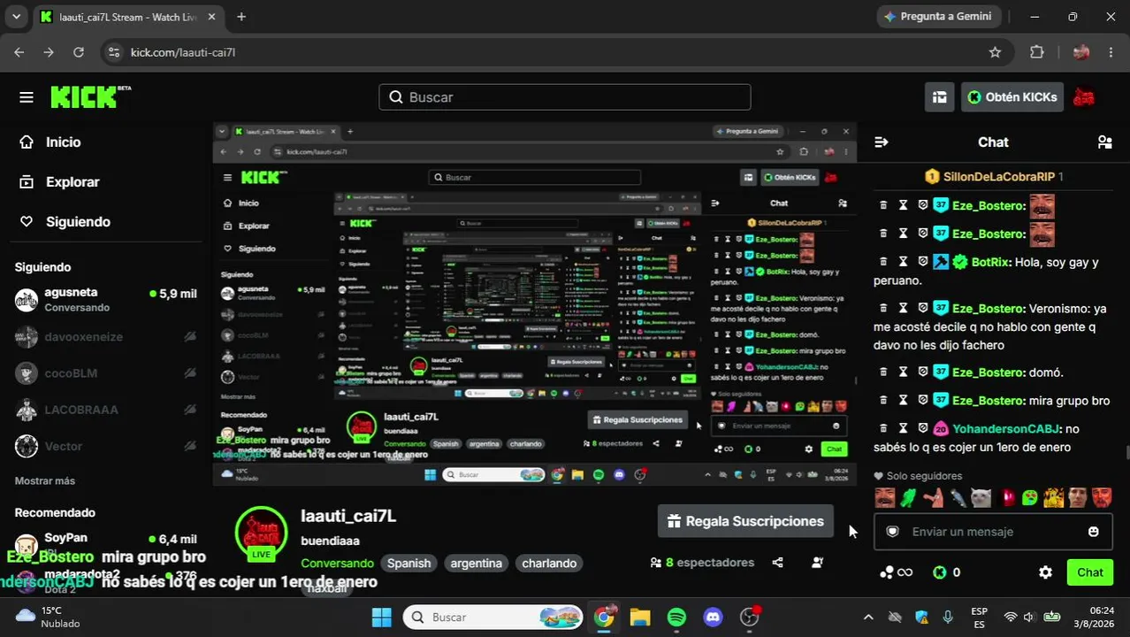Open agusneta channel in Siguiendo list
This screenshot has height=637, width=1130.
[x=106, y=299]
